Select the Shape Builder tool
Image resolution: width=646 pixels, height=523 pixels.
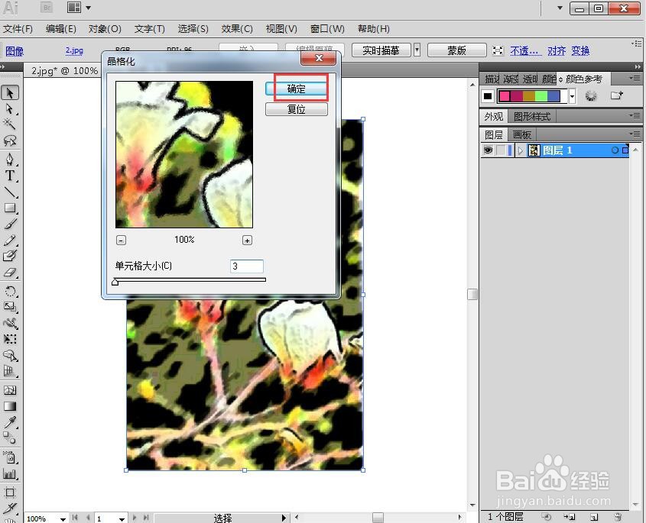(x=10, y=355)
